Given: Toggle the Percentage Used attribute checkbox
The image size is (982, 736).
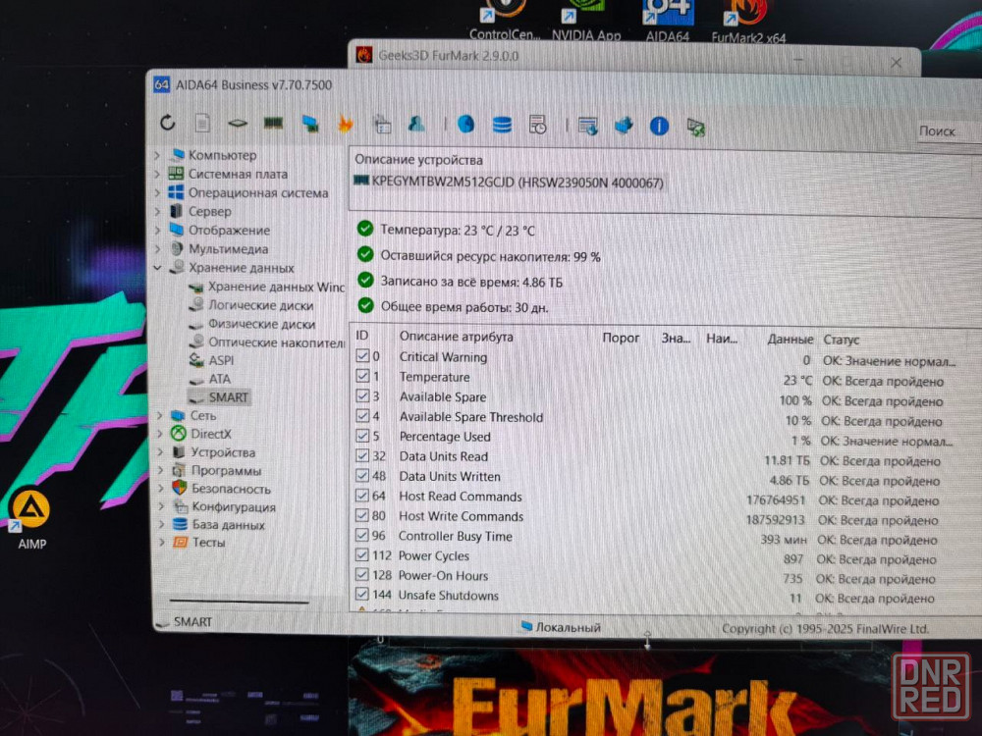Looking at the screenshot, I should click(362, 437).
